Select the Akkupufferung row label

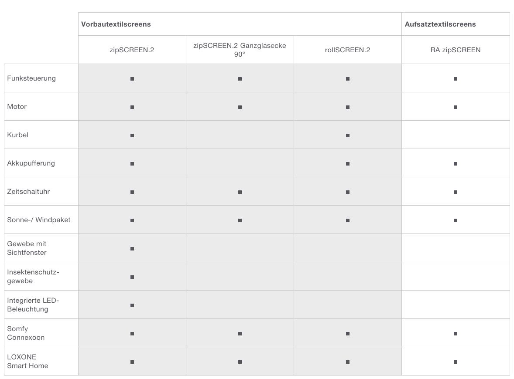pyautogui.click(x=31, y=163)
